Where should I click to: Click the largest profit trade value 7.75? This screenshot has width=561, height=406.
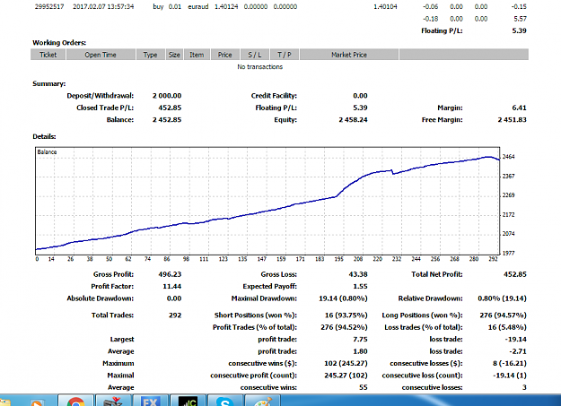(360, 339)
